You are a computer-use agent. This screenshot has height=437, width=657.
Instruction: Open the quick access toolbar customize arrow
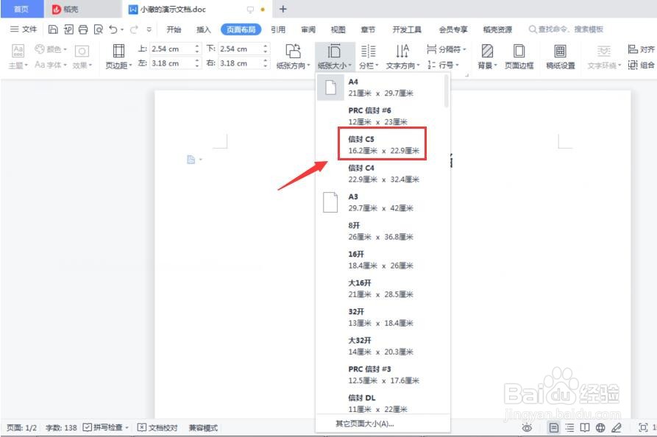tap(149, 29)
